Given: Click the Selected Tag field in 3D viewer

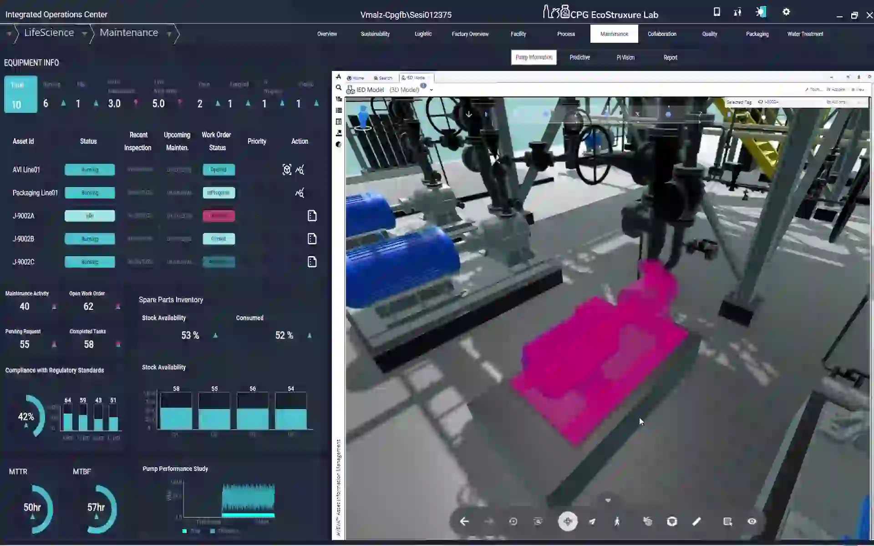Looking at the screenshot, I should coord(797,102).
